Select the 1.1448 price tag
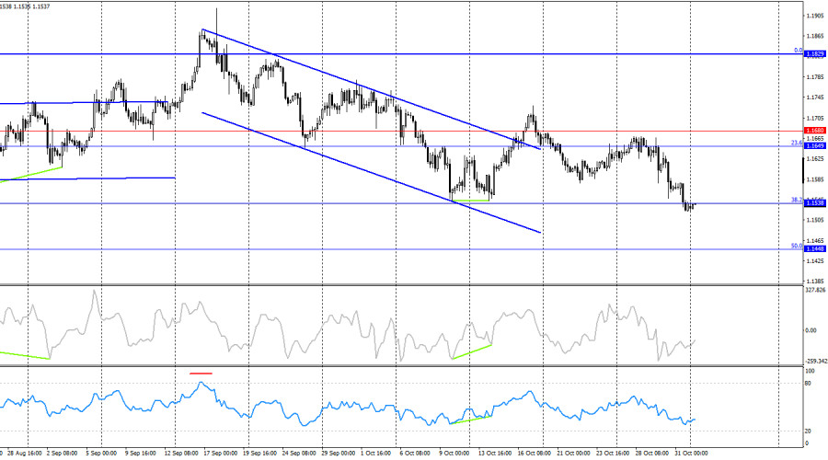828x460 pixels. pyautogui.click(x=814, y=248)
